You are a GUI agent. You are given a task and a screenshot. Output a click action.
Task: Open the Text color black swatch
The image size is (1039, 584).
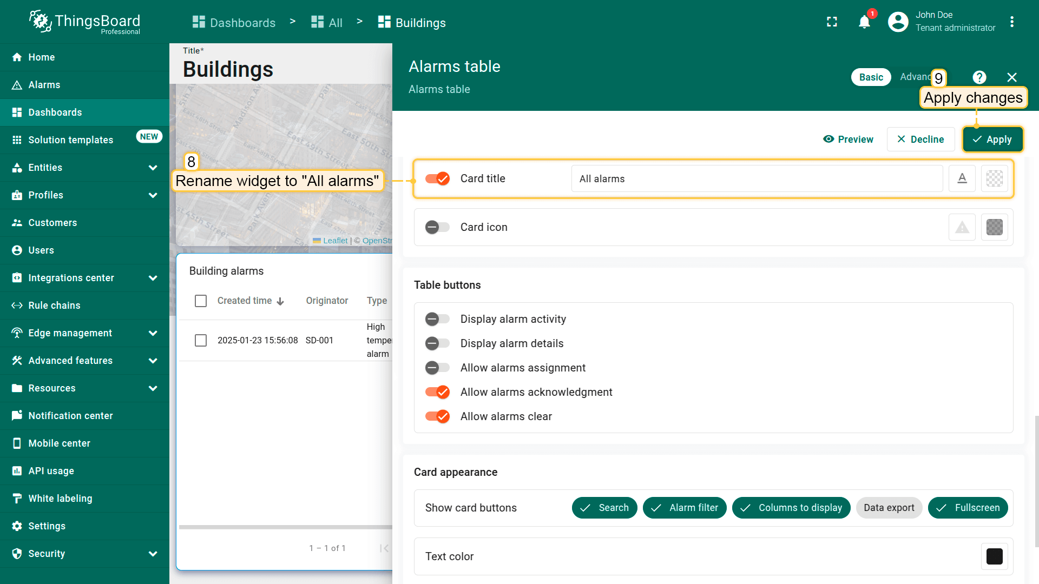click(x=994, y=556)
